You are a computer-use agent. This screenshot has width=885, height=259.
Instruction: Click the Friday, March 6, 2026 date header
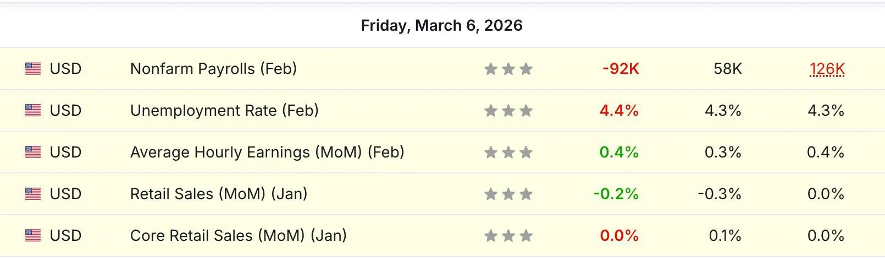[442, 25]
